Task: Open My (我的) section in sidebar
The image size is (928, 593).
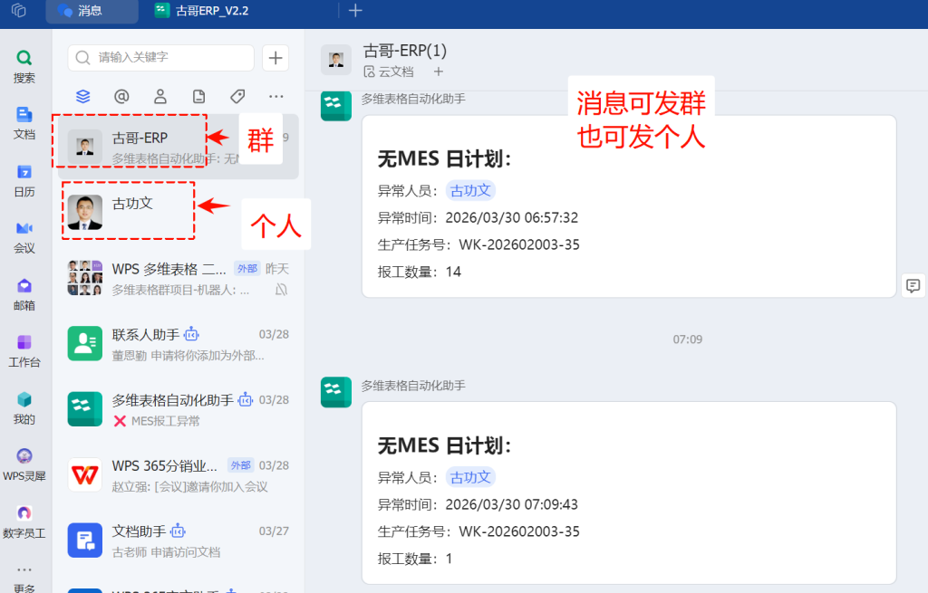Action: (24, 408)
